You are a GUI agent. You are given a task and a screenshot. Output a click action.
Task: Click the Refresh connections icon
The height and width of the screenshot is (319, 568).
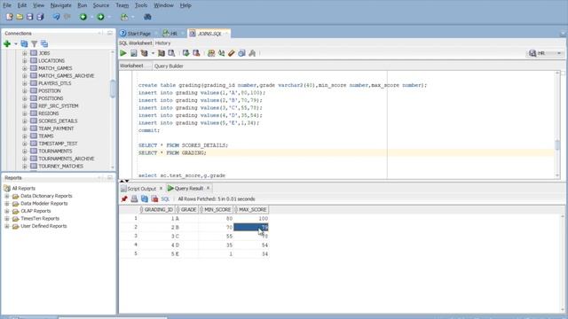[24, 43]
